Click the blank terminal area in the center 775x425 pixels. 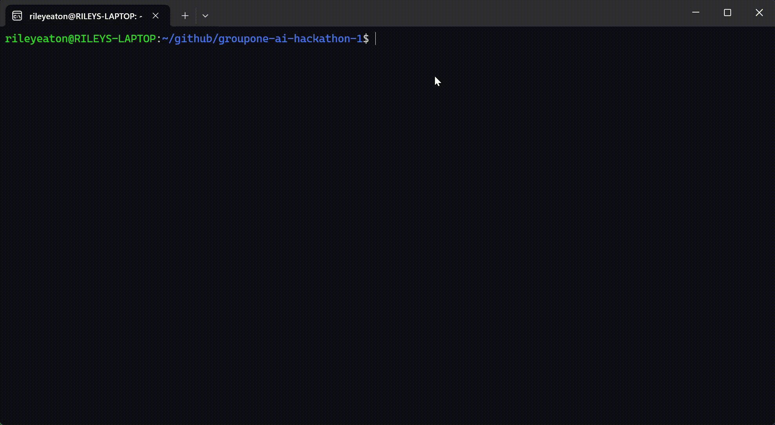(387, 219)
